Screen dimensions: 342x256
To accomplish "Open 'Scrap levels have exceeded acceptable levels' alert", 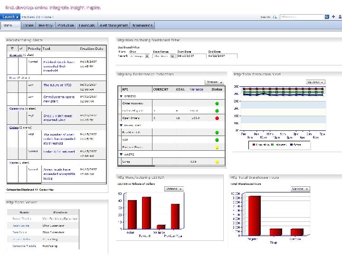I will tap(59, 174).
